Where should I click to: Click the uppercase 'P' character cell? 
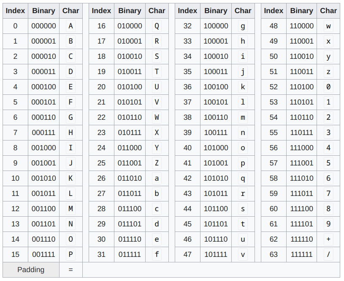[x=70, y=254]
